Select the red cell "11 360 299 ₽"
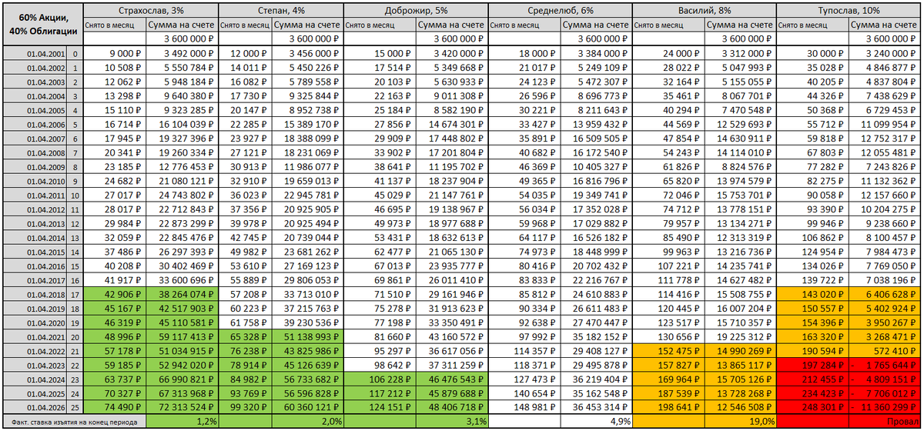The width and height of the screenshot is (924, 431). point(885,406)
